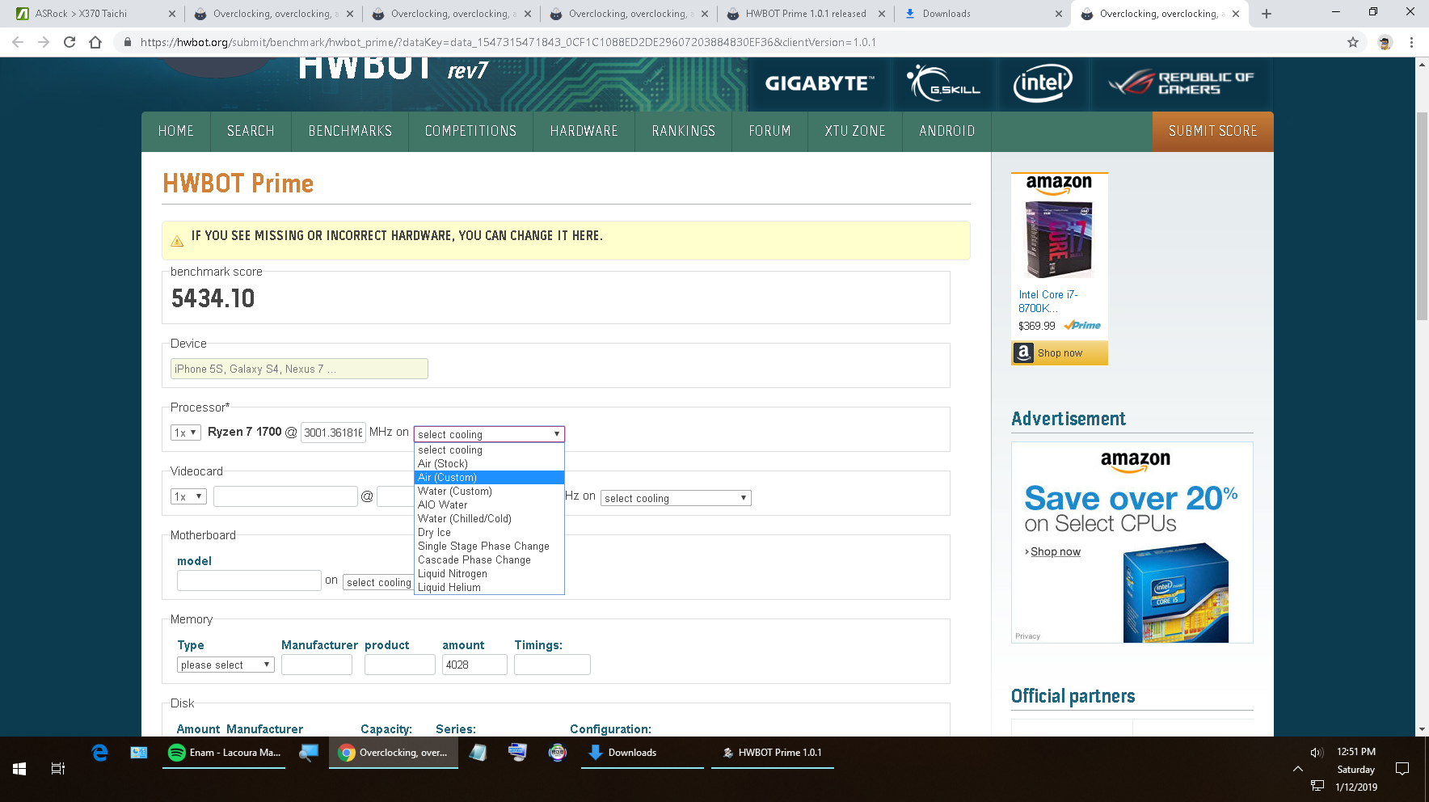Click the SUBMIT SCORE button
The width and height of the screenshot is (1429, 802).
tap(1212, 131)
